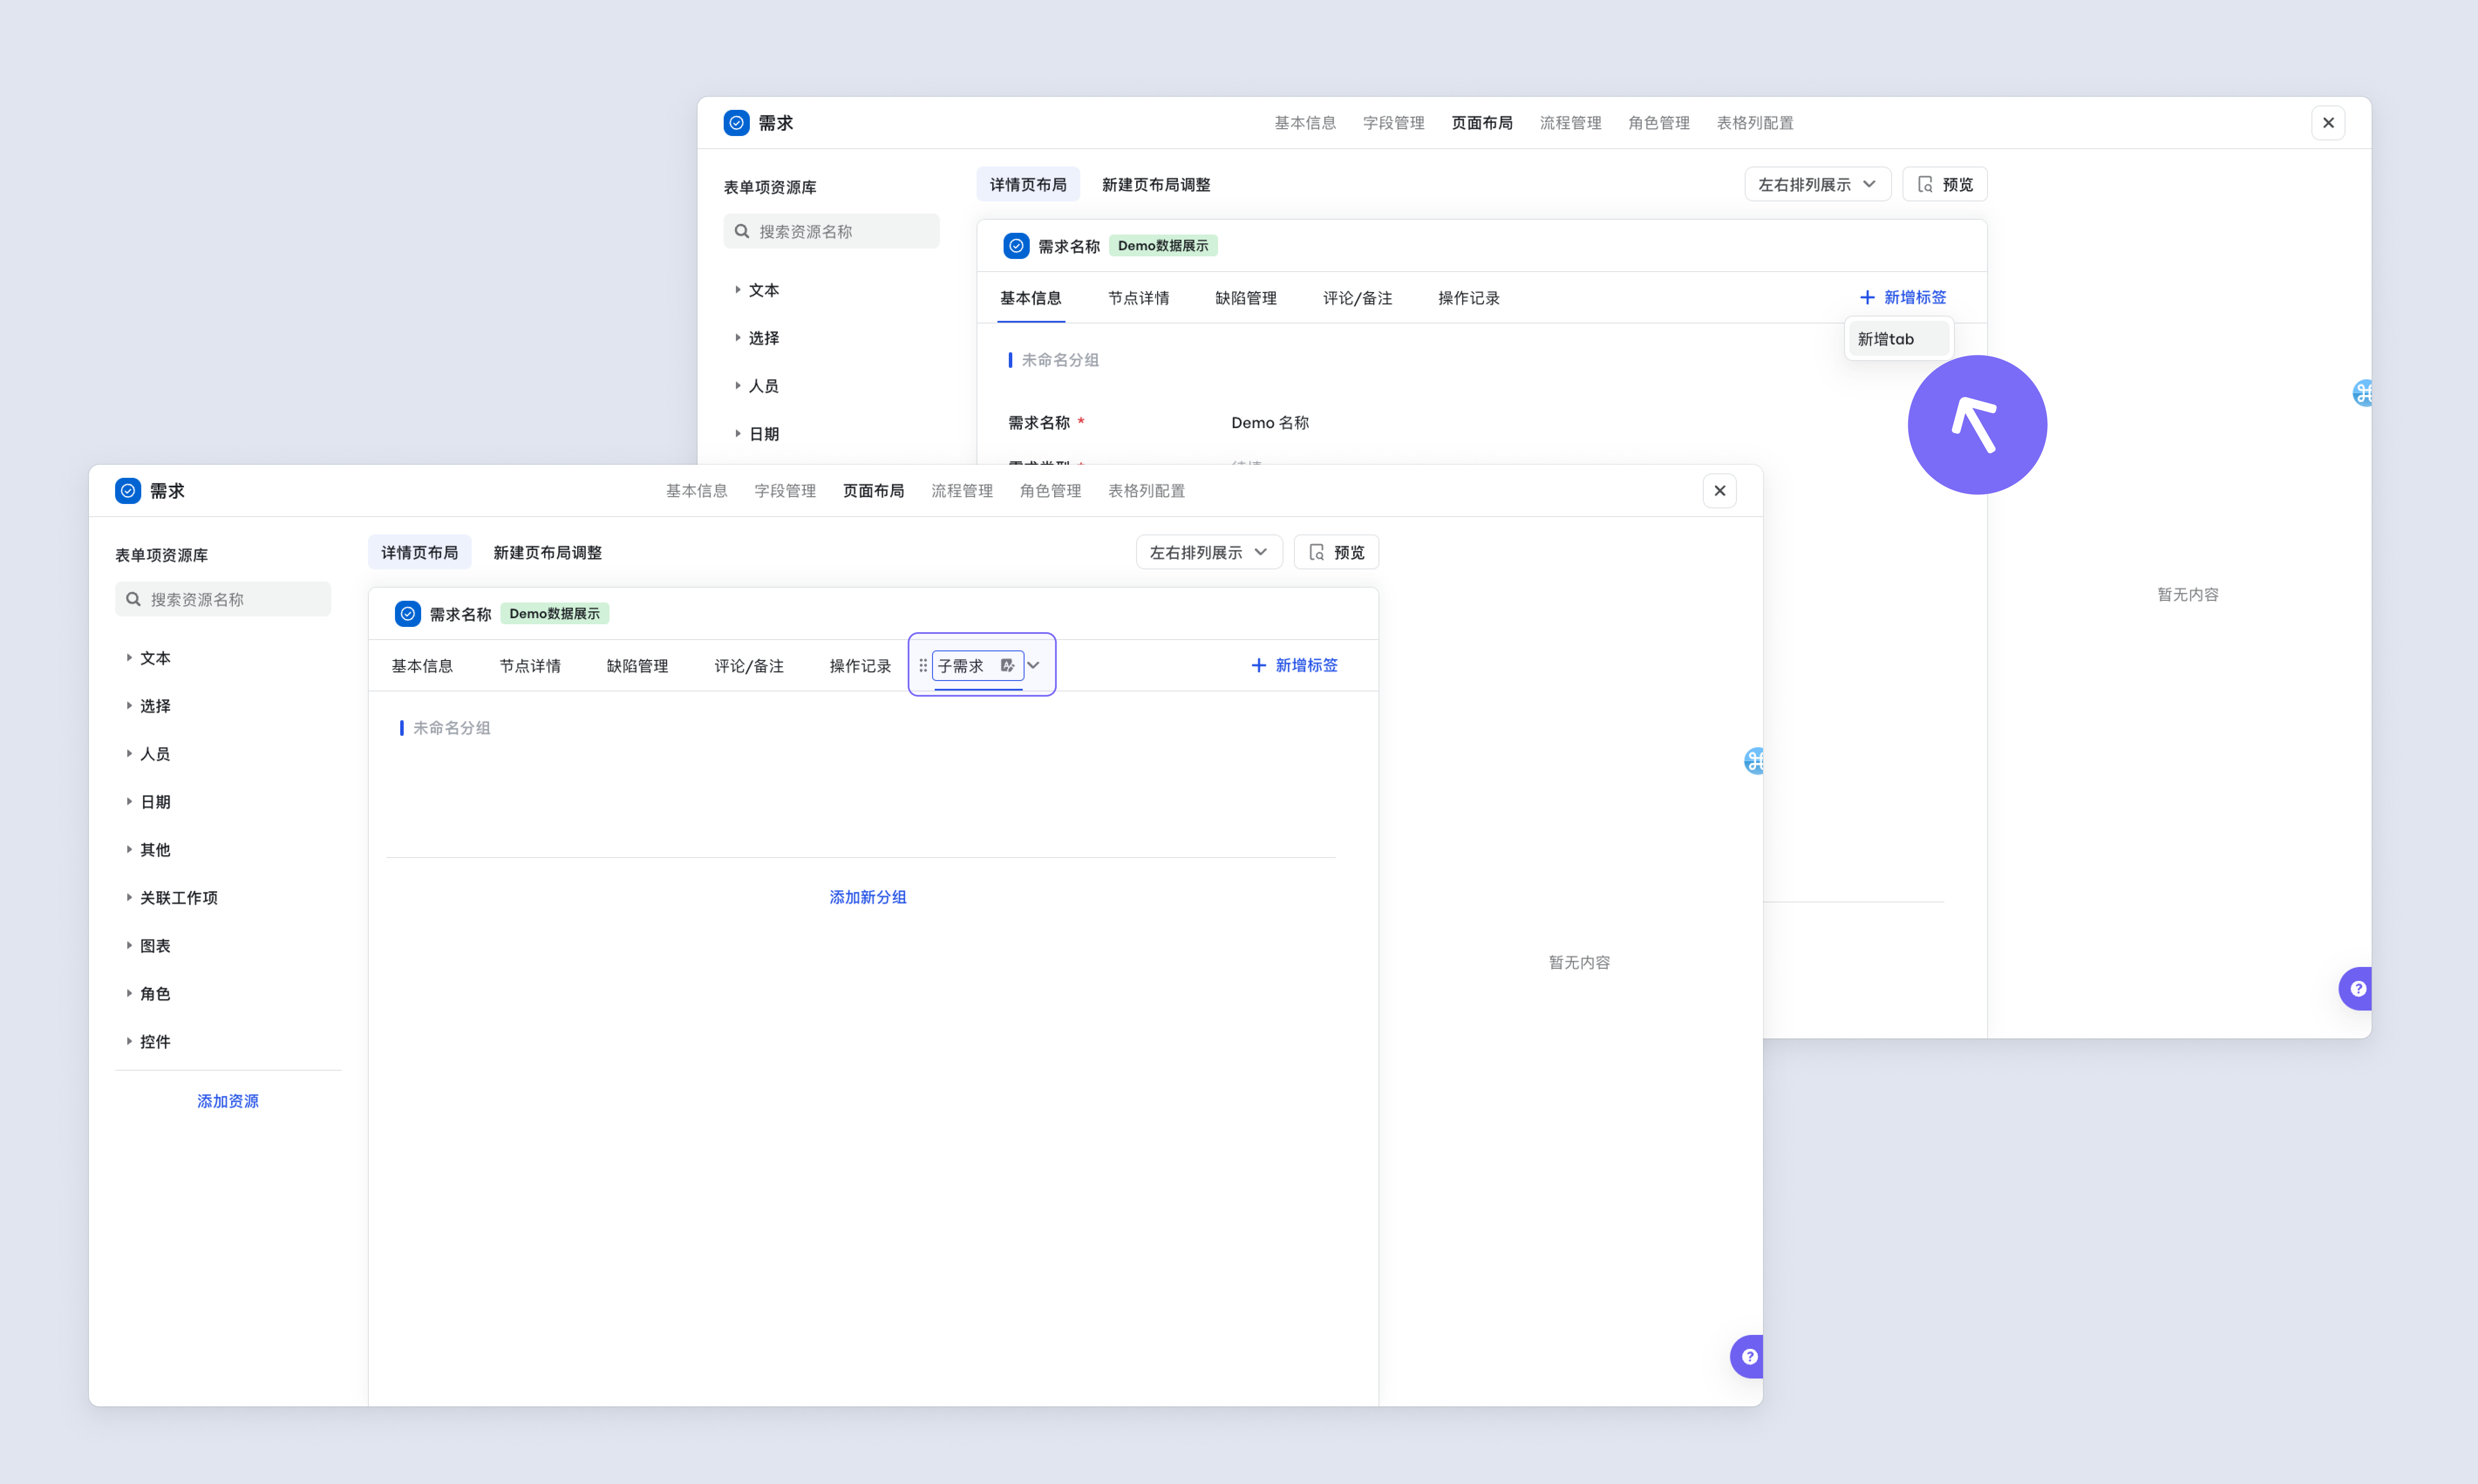Switch to 字段管理 in back window header
The height and width of the screenshot is (1484, 2478).
tap(1394, 123)
